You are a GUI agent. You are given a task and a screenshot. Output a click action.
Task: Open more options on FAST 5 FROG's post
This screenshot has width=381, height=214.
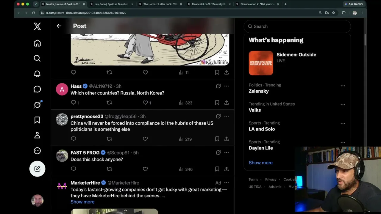click(x=227, y=153)
